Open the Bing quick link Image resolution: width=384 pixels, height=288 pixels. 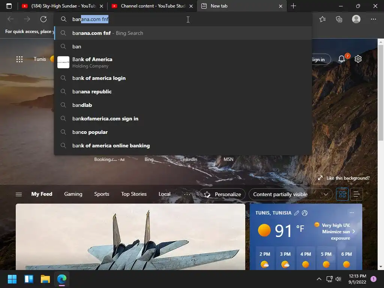[149, 159]
